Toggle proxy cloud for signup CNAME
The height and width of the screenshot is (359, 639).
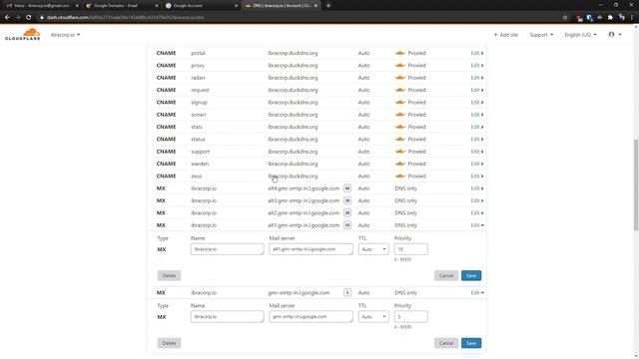click(x=400, y=102)
